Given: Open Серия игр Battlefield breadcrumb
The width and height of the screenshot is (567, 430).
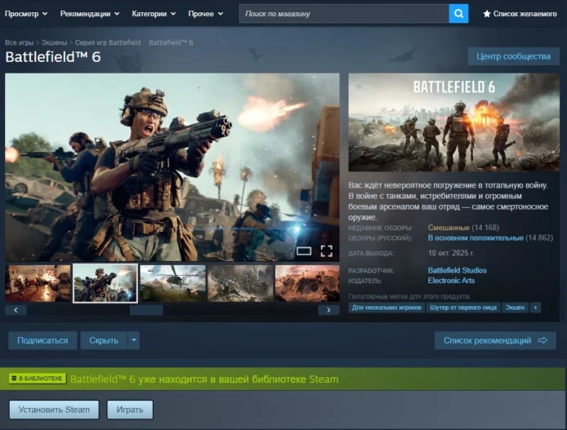Looking at the screenshot, I should (x=108, y=42).
